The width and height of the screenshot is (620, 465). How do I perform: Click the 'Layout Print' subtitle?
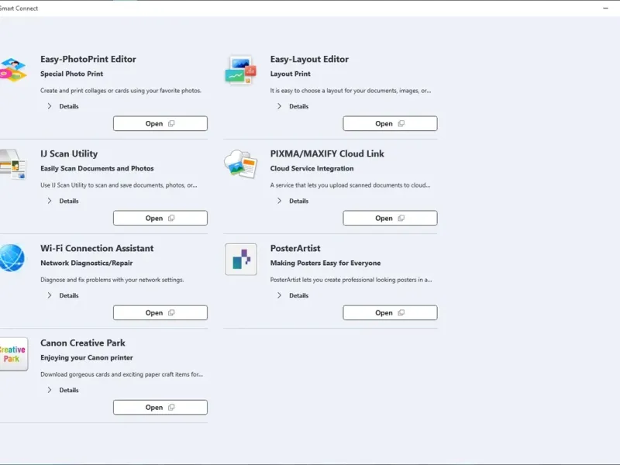[x=290, y=74]
